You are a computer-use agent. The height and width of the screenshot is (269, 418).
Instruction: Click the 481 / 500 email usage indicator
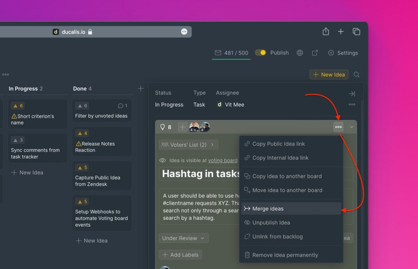tap(231, 53)
